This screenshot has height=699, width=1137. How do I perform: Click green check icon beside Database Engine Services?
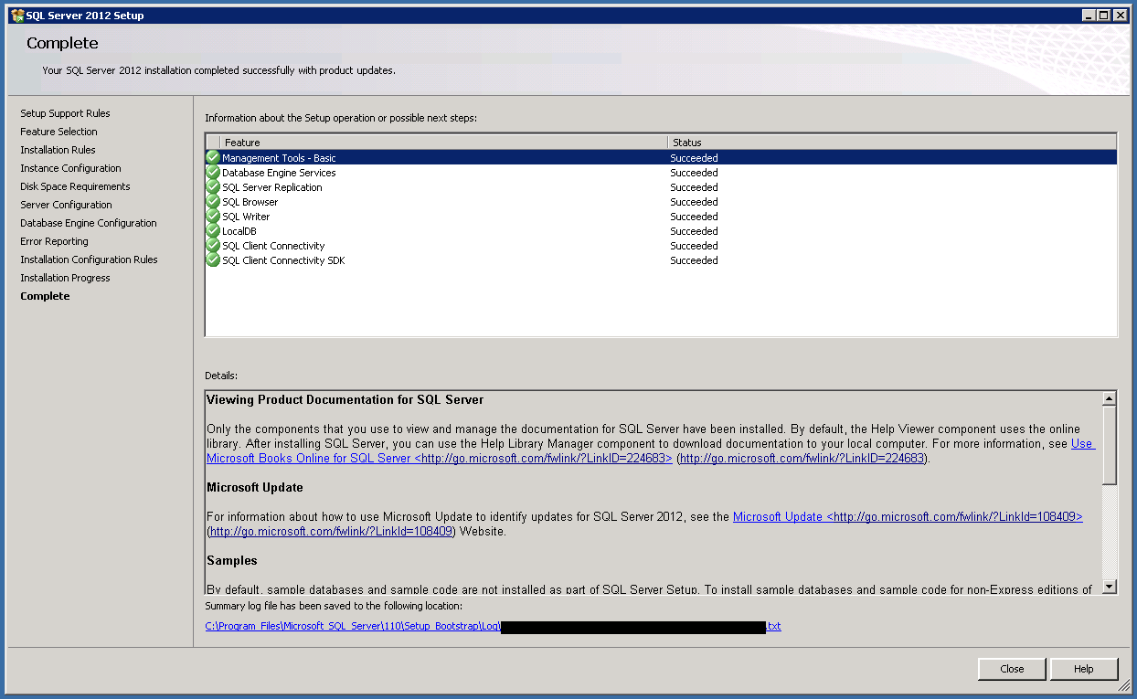[213, 172]
